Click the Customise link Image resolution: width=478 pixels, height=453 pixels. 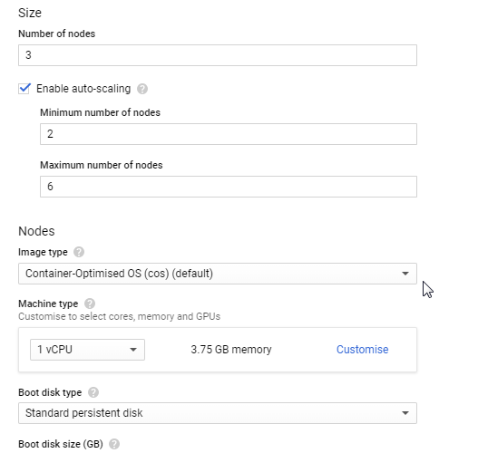coord(363,350)
